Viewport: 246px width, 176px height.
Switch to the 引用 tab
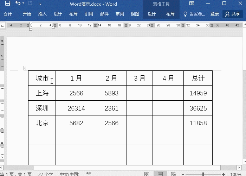(x=89, y=14)
